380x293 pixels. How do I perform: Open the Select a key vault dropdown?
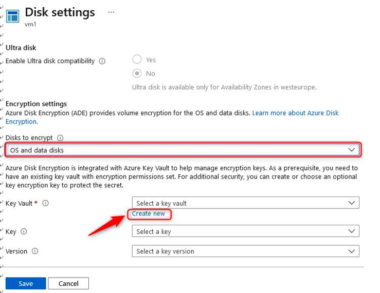(245, 203)
